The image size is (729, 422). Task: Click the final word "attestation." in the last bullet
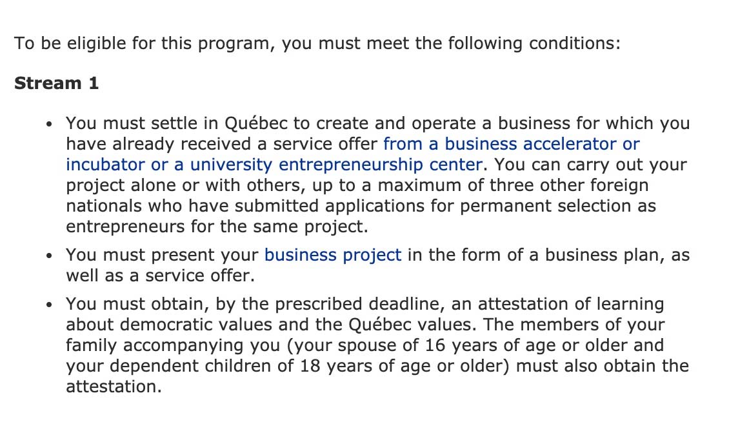113,387
